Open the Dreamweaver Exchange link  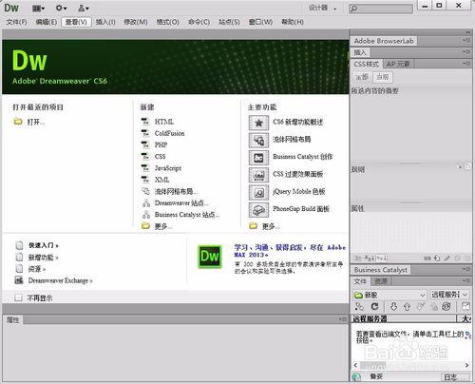(60, 280)
